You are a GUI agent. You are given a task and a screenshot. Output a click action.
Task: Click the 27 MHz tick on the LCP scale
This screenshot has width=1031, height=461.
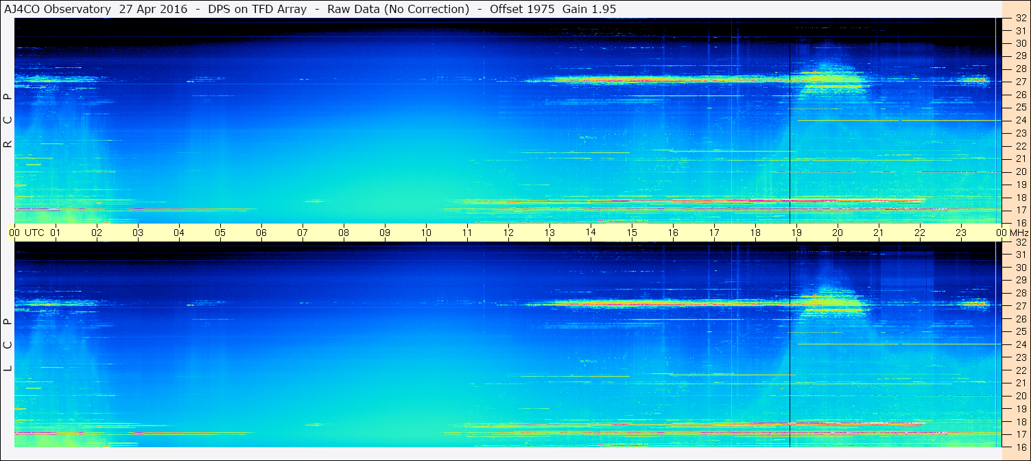pyautogui.click(x=1020, y=306)
